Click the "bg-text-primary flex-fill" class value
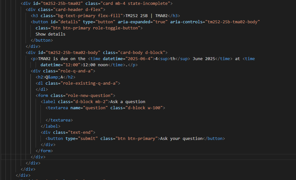This screenshot has height=180, width=296. 89,16
